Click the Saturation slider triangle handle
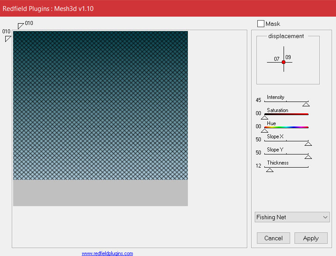The height and width of the screenshot is (256, 336). coord(264,117)
